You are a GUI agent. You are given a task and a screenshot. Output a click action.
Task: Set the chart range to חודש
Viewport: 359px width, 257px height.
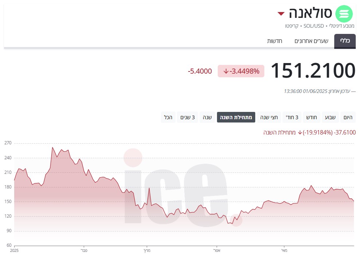pyautogui.click(x=311, y=117)
